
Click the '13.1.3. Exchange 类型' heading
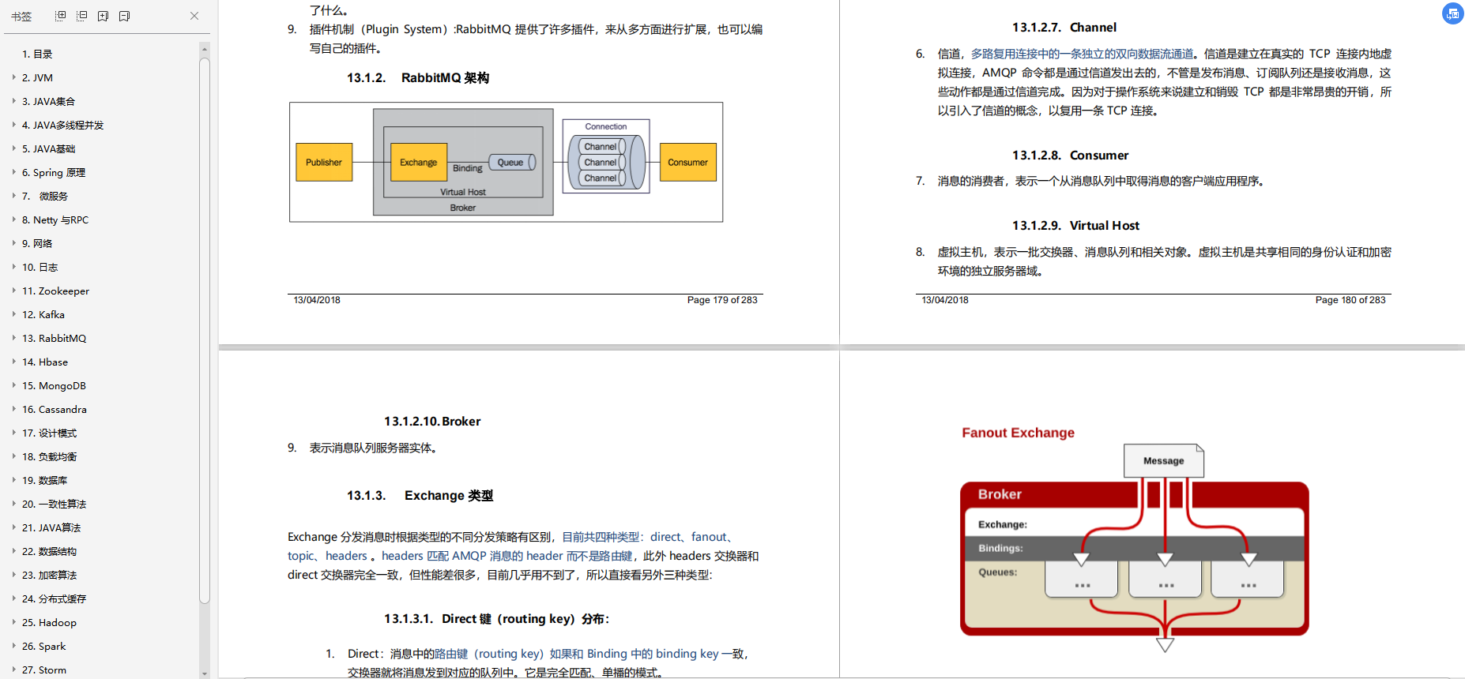(x=420, y=495)
